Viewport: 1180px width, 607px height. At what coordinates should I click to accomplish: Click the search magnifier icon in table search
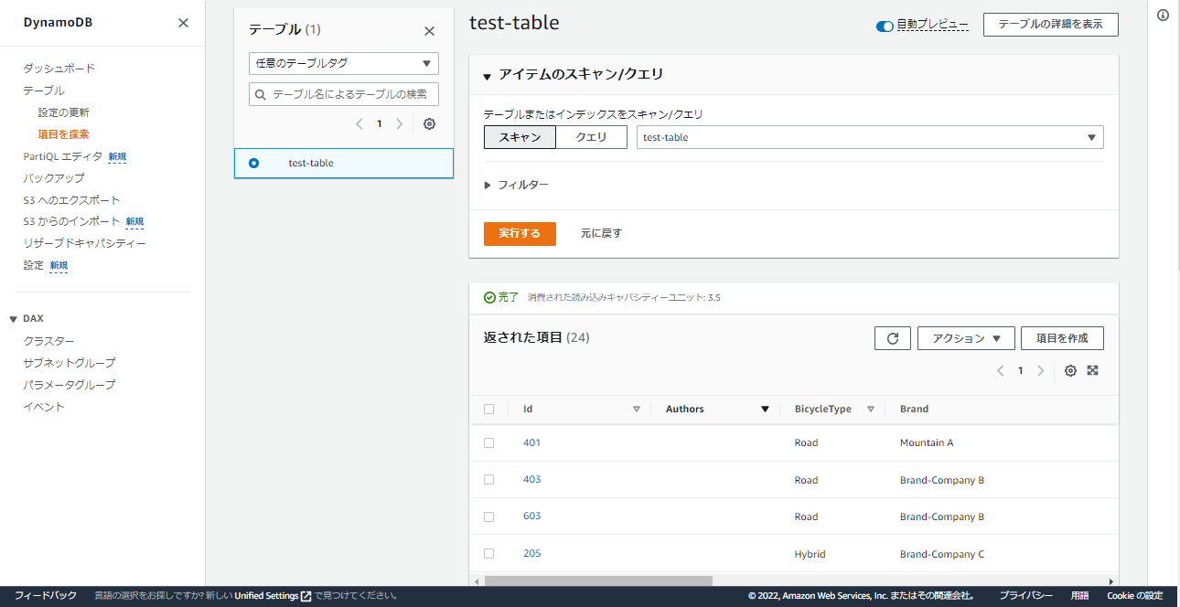[261, 94]
